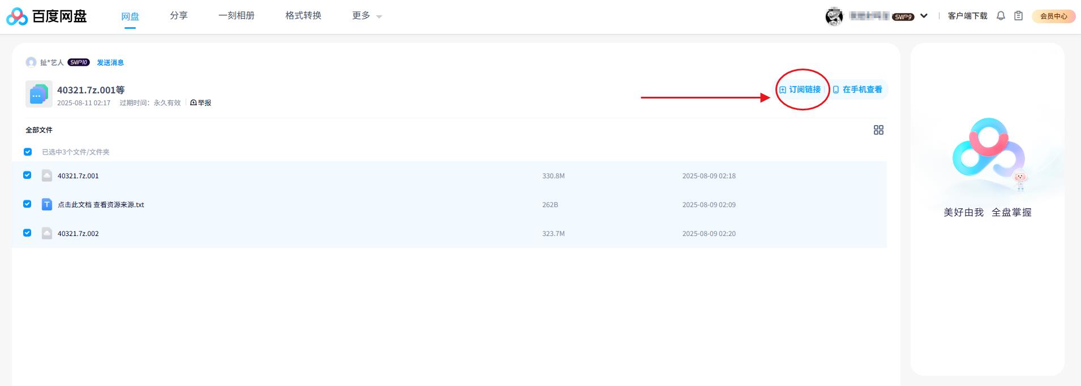Click the shared folder package icon
1081x386 pixels.
pyautogui.click(x=38, y=95)
